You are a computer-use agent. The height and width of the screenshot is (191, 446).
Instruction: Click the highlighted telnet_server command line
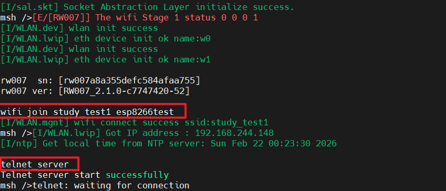(x=35, y=164)
